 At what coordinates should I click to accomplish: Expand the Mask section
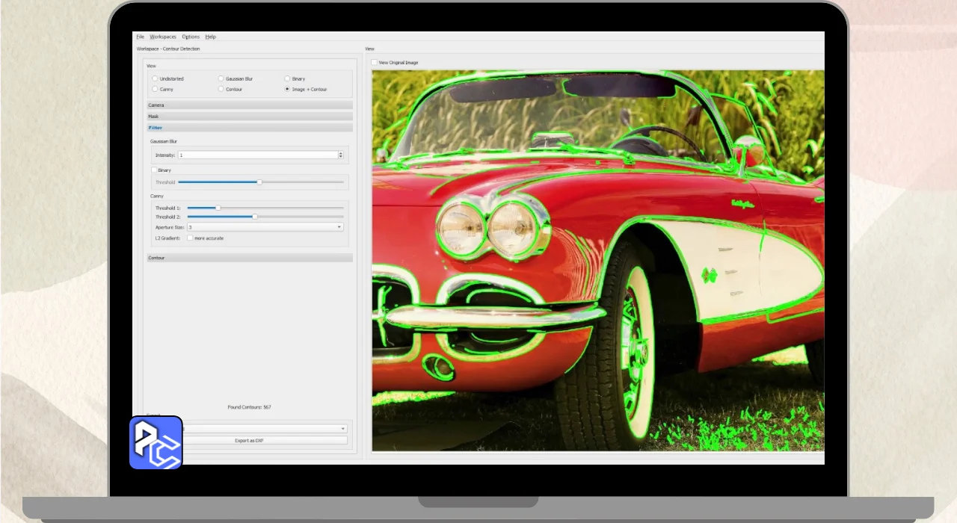click(x=249, y=117)
